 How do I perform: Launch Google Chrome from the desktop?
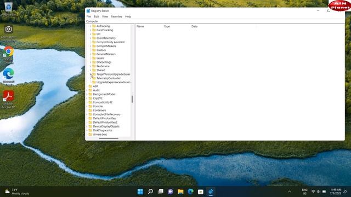[x=9, y=51]
